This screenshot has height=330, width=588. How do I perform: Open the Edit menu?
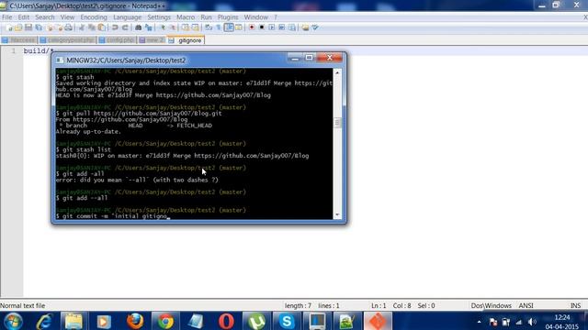click(23, 17)
